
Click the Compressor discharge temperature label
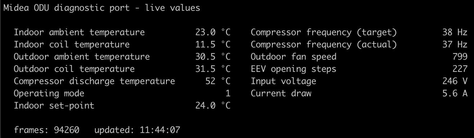pyautogui.click(x=94, y=81)
